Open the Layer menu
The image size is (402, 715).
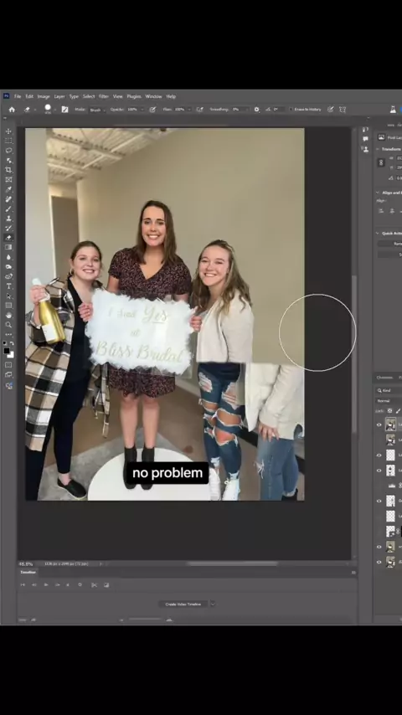59,96
